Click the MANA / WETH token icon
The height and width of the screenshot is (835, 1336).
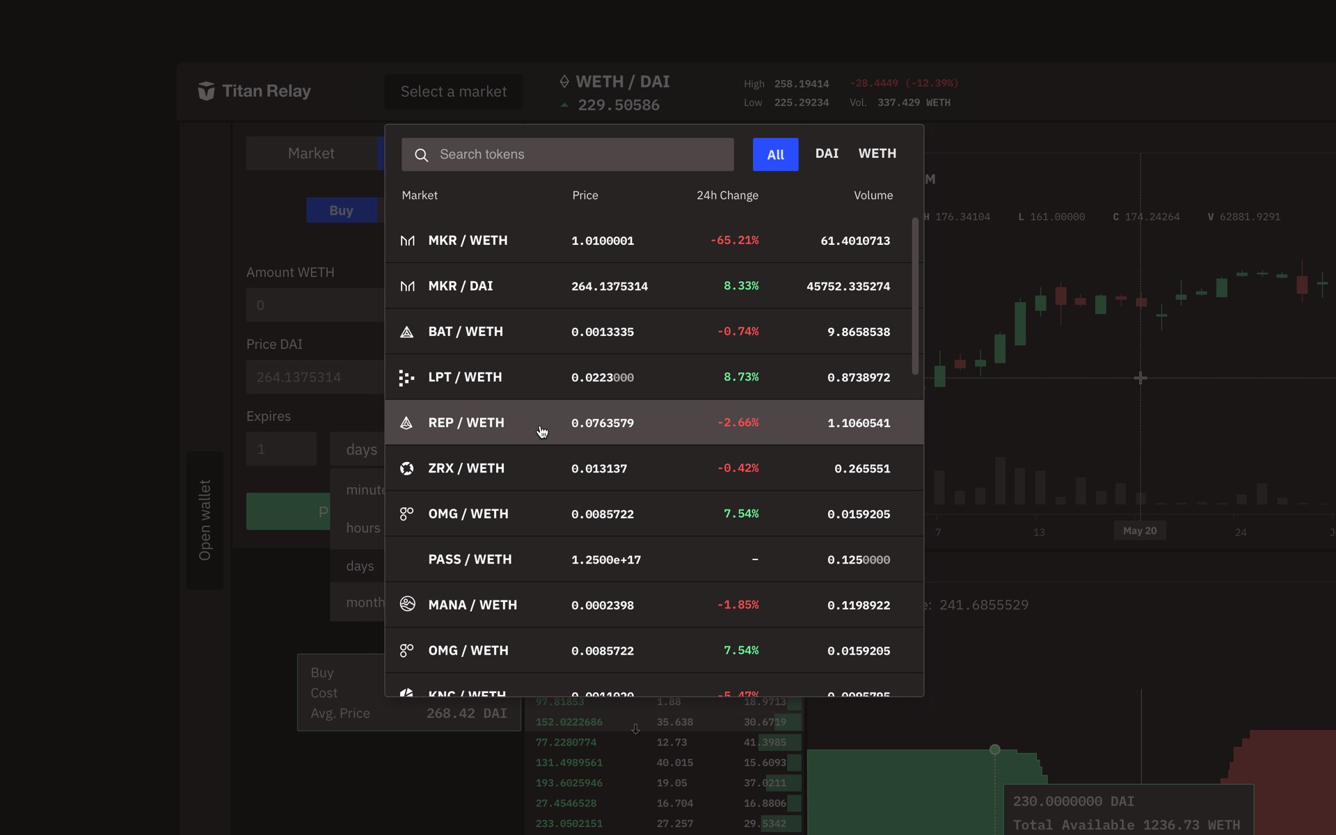pos(408,604)
